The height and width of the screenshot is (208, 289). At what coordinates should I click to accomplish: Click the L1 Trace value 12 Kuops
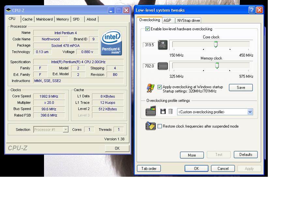pos(108,103)
